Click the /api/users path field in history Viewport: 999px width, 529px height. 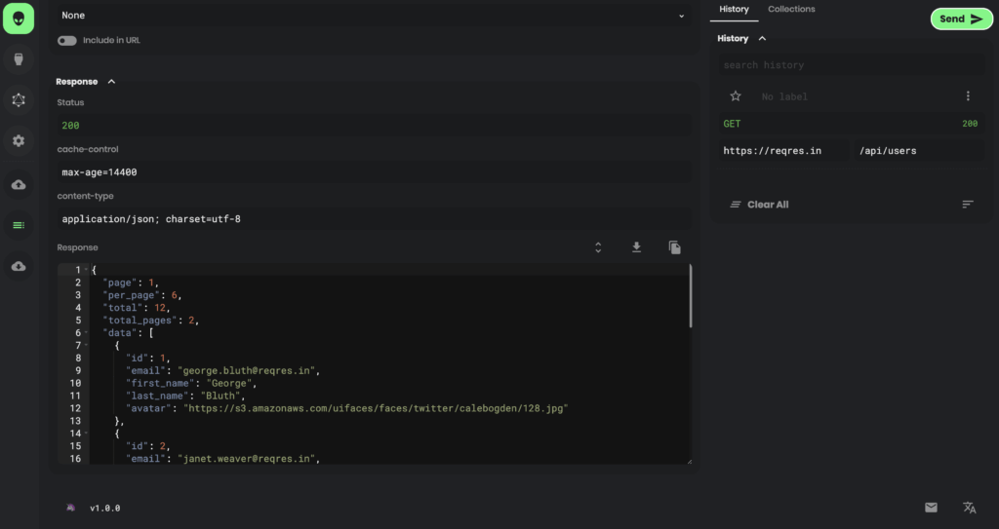pos(919,151)
